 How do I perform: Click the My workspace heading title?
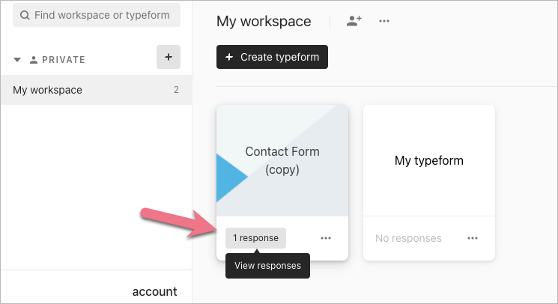[264, 21]
